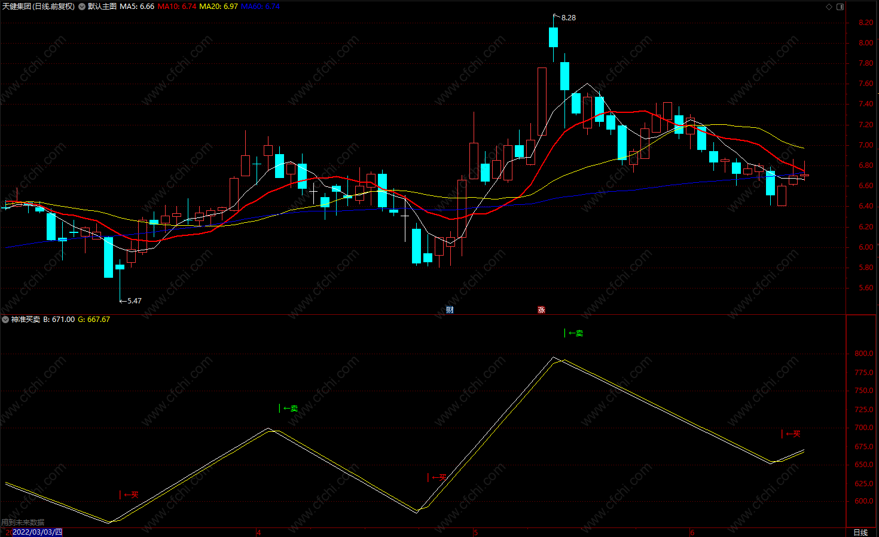Click the 700.0 indicator axis label
879x537 pixels.
pyautogui.click(x=864, y=428)
